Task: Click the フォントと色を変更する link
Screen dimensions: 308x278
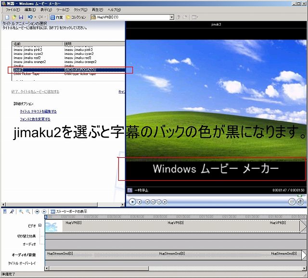Action: 35,119
